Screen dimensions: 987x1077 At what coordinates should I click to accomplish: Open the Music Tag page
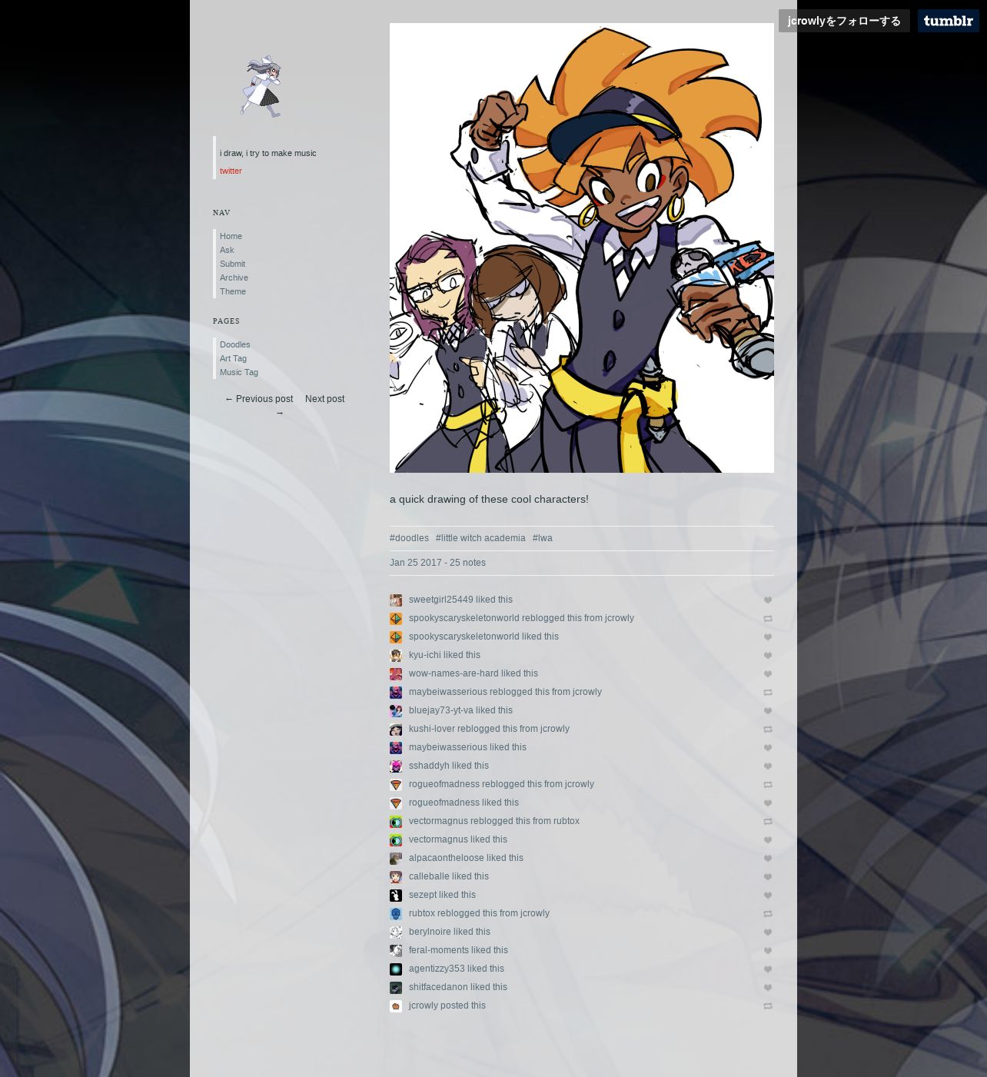[239, 372]
